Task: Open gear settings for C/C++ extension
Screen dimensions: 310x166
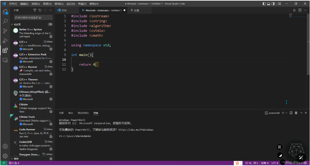Action: click(x=51, y=49)
